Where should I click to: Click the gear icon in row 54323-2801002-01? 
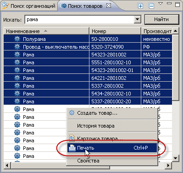[17, 70]
